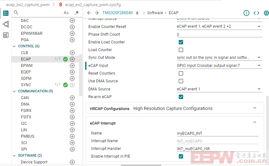Select EPWM module in tree

26,66
